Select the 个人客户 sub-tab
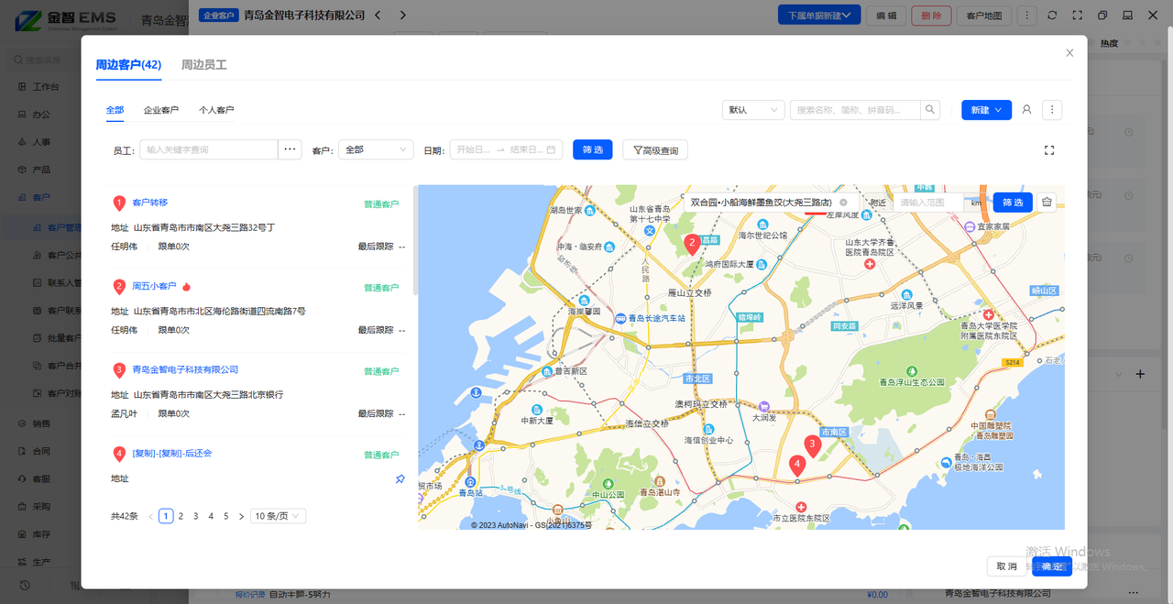Screen dimensions: 1173x604 click(x=216, y=110)
